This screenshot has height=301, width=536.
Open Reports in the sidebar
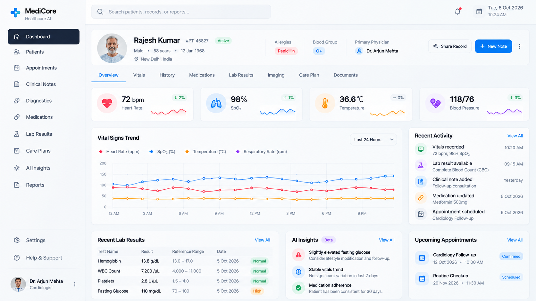[44, 185]
